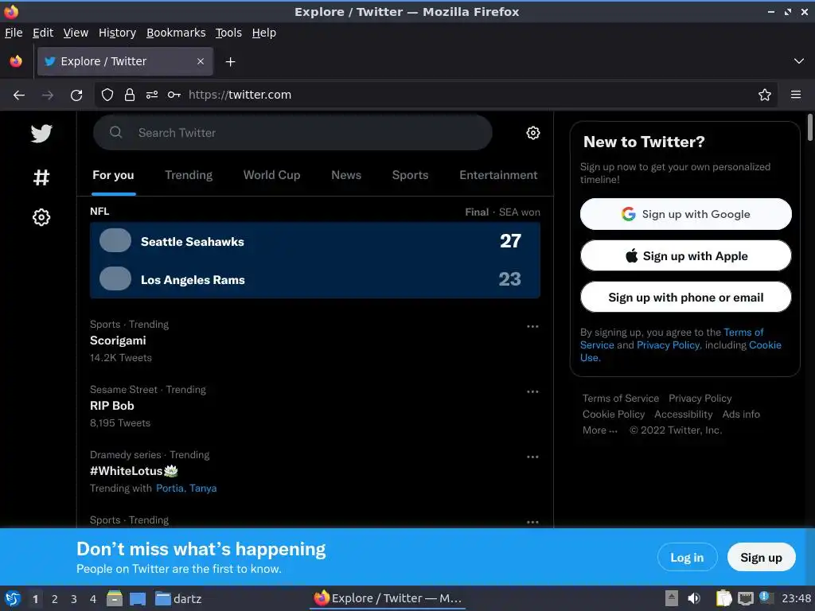Open site permissions icon in address bar
Image resolution: width=815 pixels, height=611 pixels.
(152, 95)
